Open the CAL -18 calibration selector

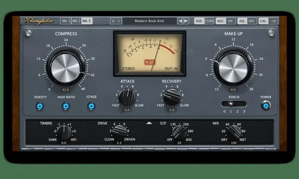point(268,21)
